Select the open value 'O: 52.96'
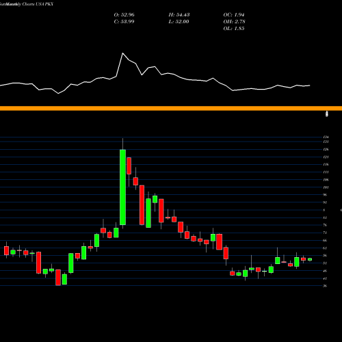 click(124, 15)
